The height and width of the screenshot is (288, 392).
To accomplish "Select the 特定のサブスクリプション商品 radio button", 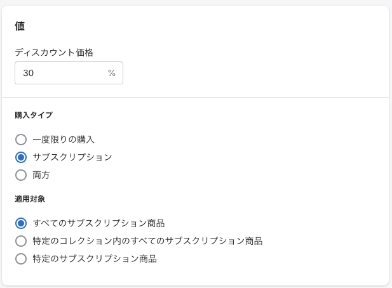I will coord(21,259).
